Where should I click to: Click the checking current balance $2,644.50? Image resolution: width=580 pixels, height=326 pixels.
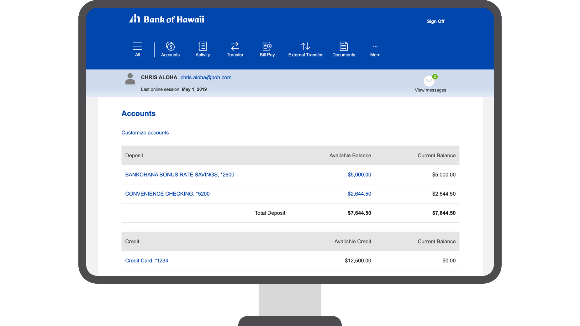(x=444, y=194)
